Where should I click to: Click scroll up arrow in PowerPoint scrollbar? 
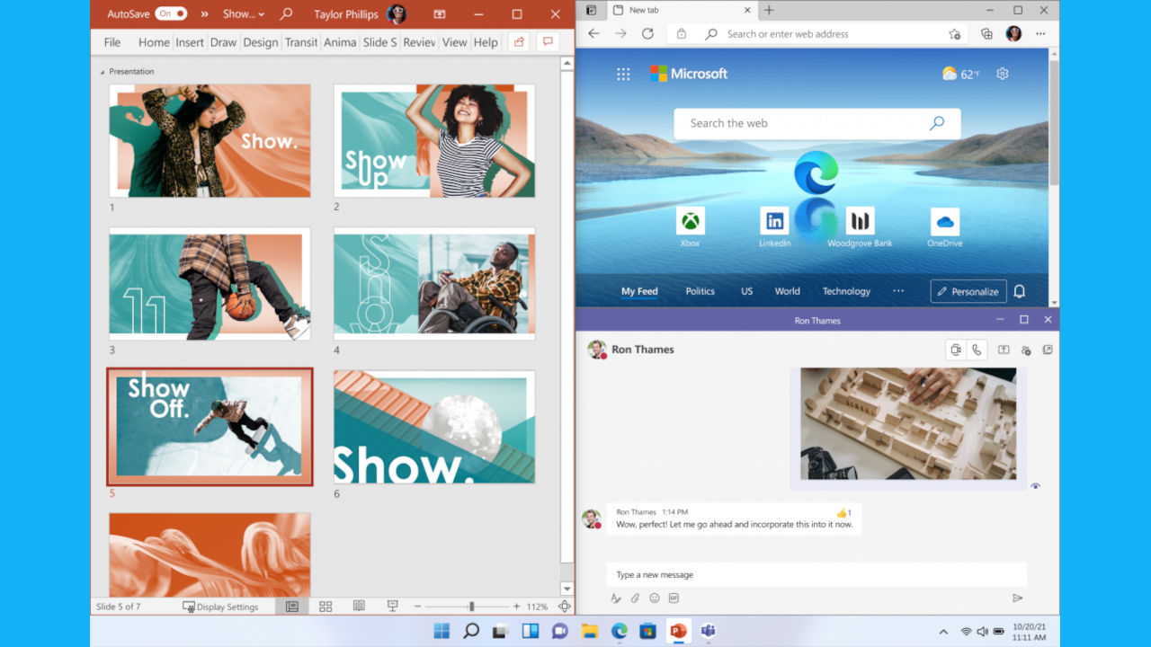(567, 64)
